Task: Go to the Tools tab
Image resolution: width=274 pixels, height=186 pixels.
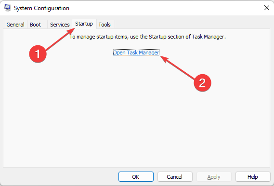Action: (104, 25)
